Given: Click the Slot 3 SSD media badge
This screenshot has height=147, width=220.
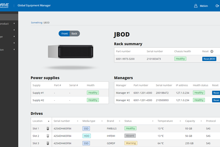Looking at the screenshot, I should click(x=86, y=143).
